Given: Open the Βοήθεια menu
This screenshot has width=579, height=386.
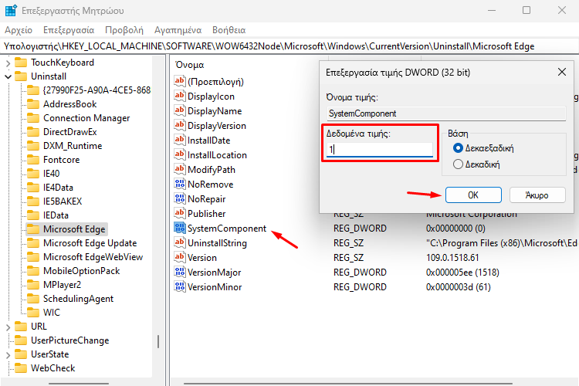Looking at the screenshot, I should 229,30.
